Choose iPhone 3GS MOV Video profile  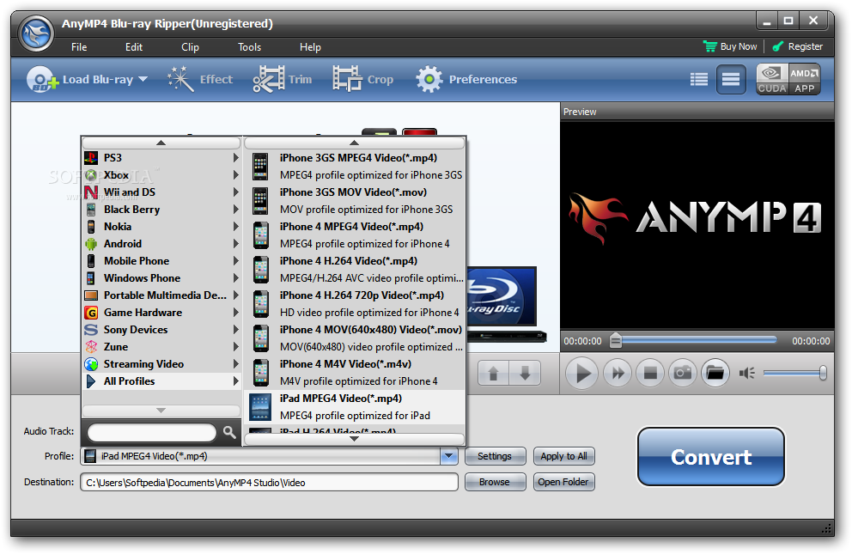tap(356, 201)
